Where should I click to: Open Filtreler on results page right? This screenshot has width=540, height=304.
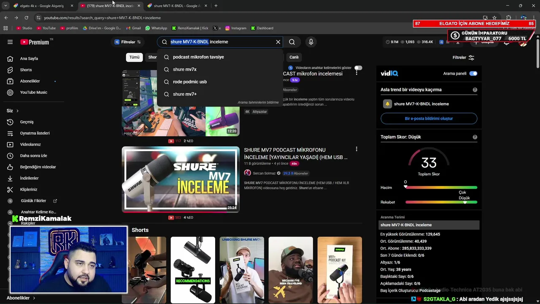(x=463, y=57)
